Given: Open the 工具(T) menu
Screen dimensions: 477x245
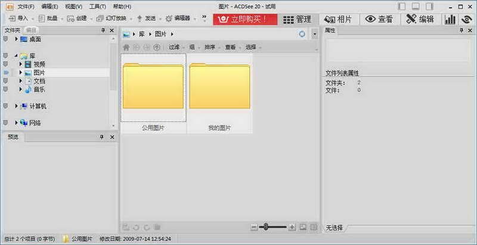Looking at the screenshot, I should tap(97, 6).
